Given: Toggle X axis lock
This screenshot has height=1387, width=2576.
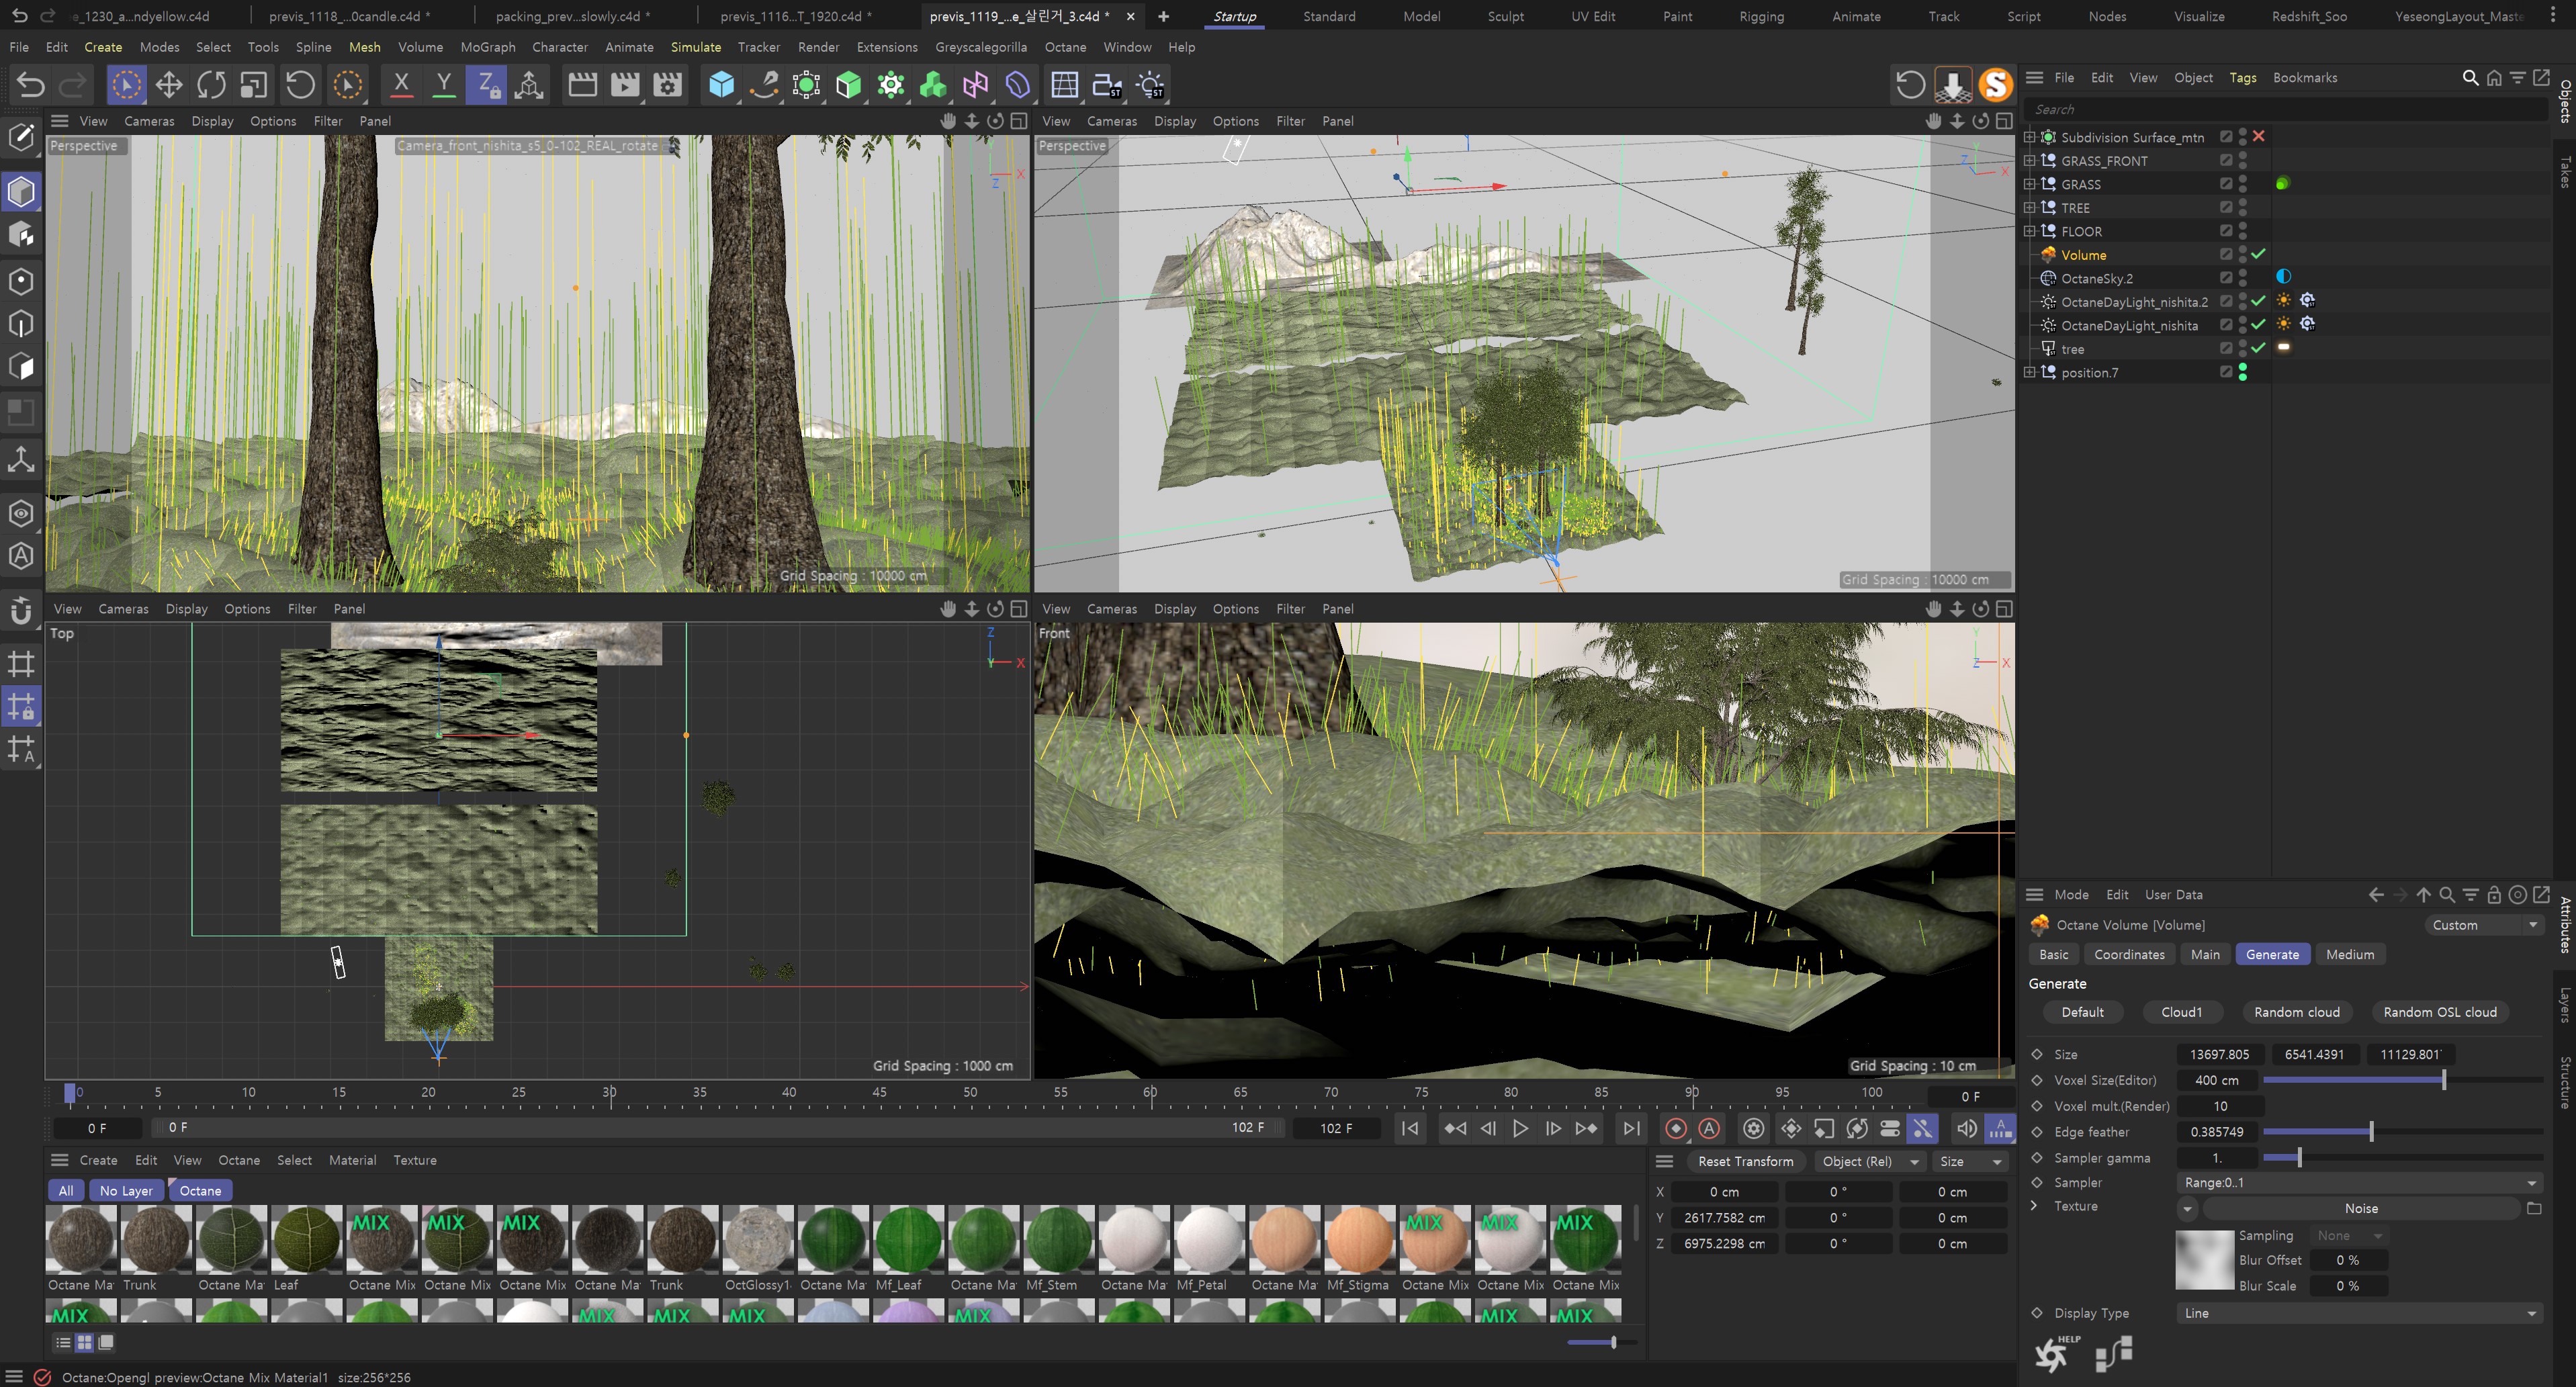Looking at the screenshot, I should pos(401,85).
